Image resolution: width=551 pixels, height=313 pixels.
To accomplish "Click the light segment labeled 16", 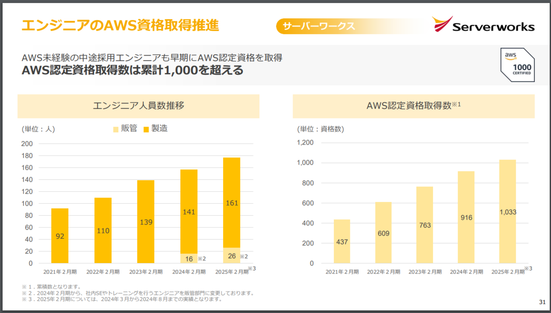I will click(189, 259).
